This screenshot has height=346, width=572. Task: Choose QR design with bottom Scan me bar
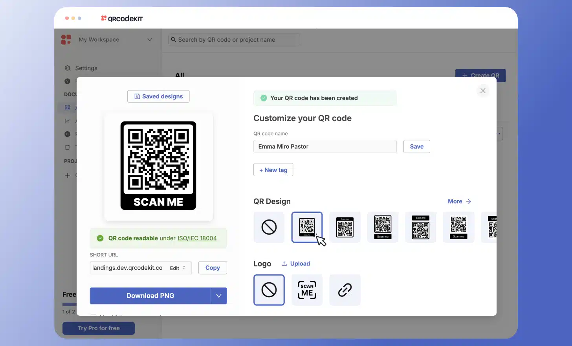(x=383, y=227)
